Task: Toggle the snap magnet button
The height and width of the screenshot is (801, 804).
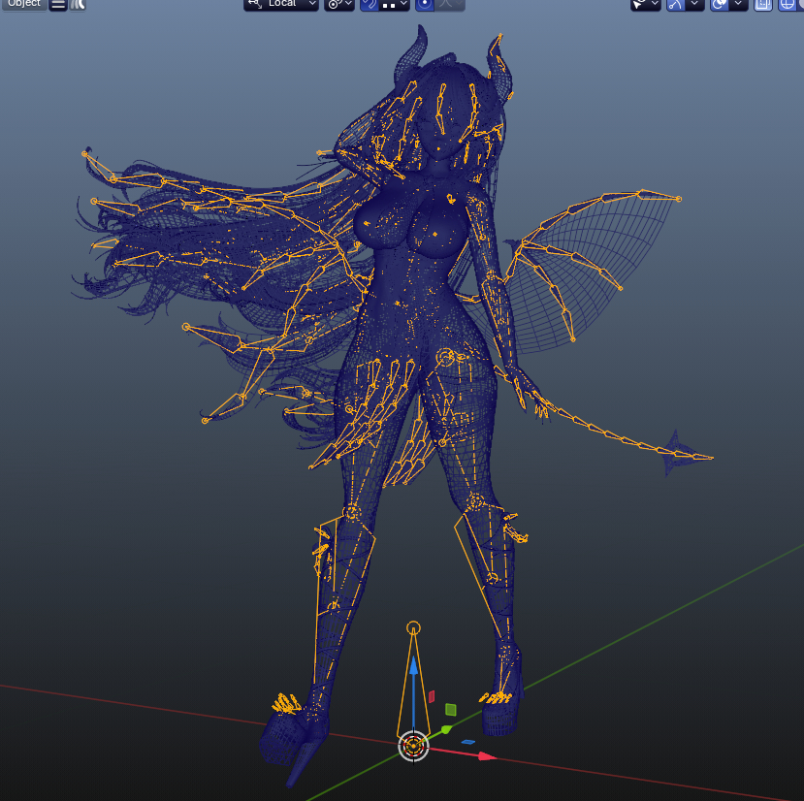Action: click(x=370, y=4)
